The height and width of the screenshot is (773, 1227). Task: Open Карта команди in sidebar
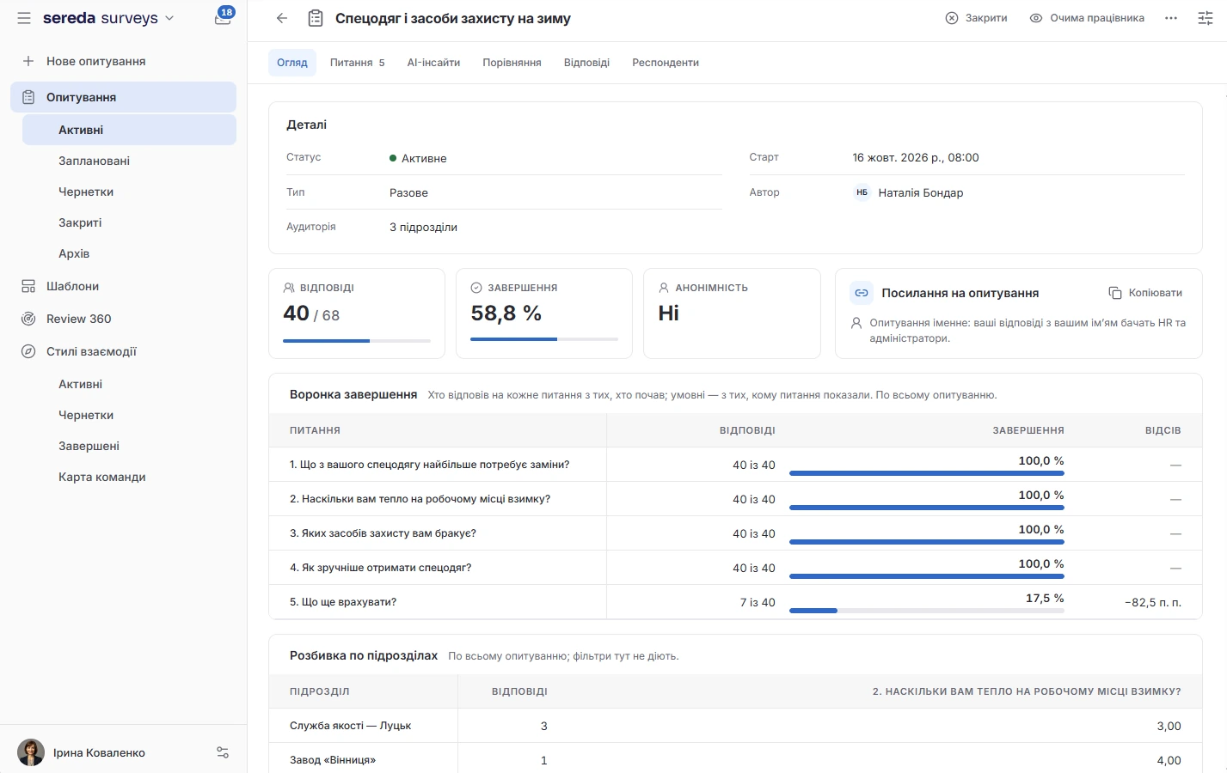pyautogui.click(x=129, y=477)
